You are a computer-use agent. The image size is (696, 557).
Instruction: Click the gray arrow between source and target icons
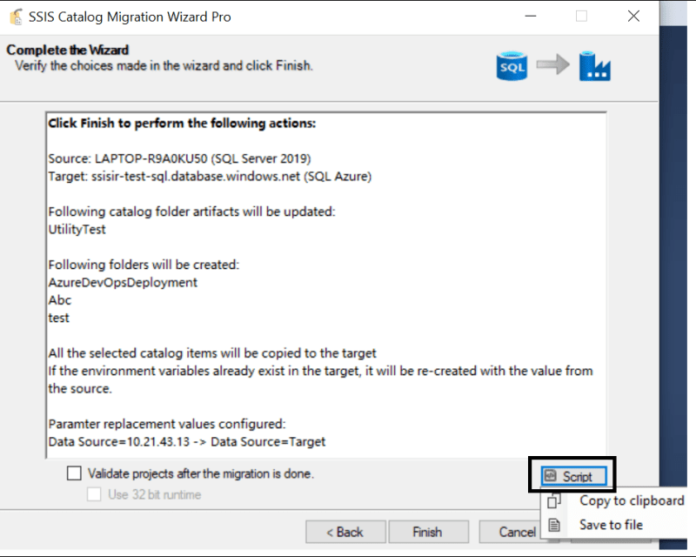[553, 65]
